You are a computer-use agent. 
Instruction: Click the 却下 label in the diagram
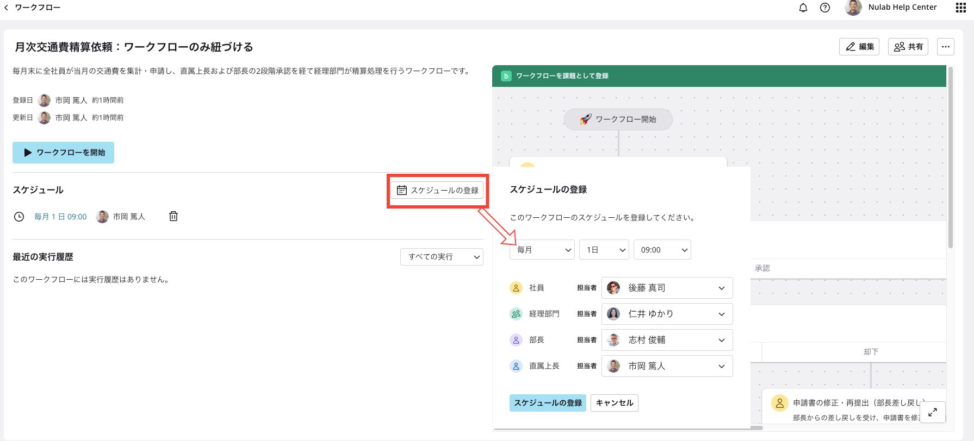(x=871, y=352)
